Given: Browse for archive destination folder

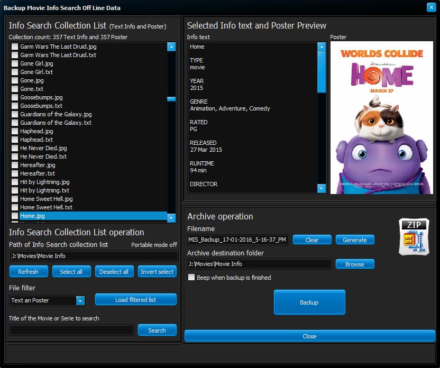Looking at the screenshot, I should click(355, 264).
